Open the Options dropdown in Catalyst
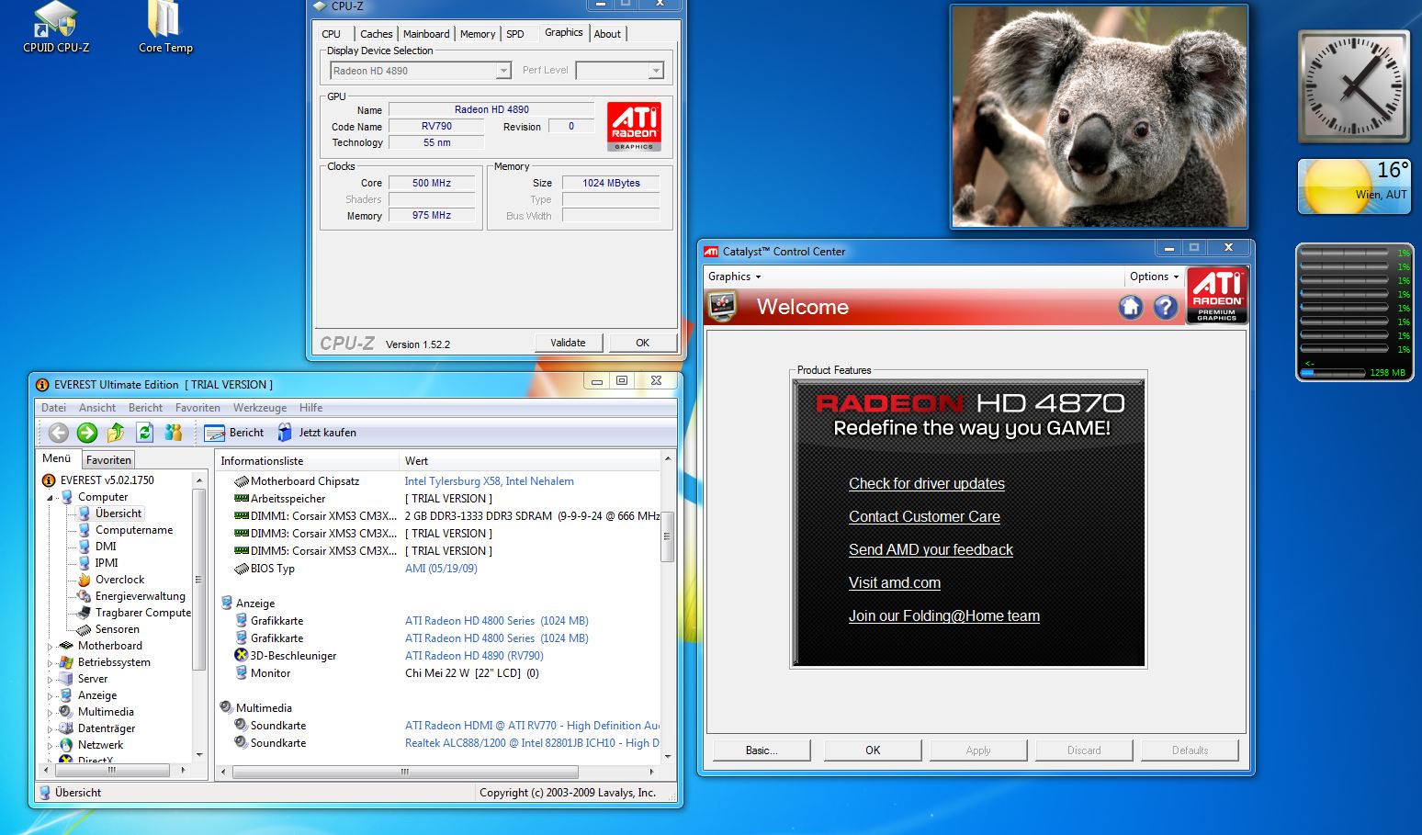The height and width of the screenshot is (835, 1422). tap(1154, 276)
